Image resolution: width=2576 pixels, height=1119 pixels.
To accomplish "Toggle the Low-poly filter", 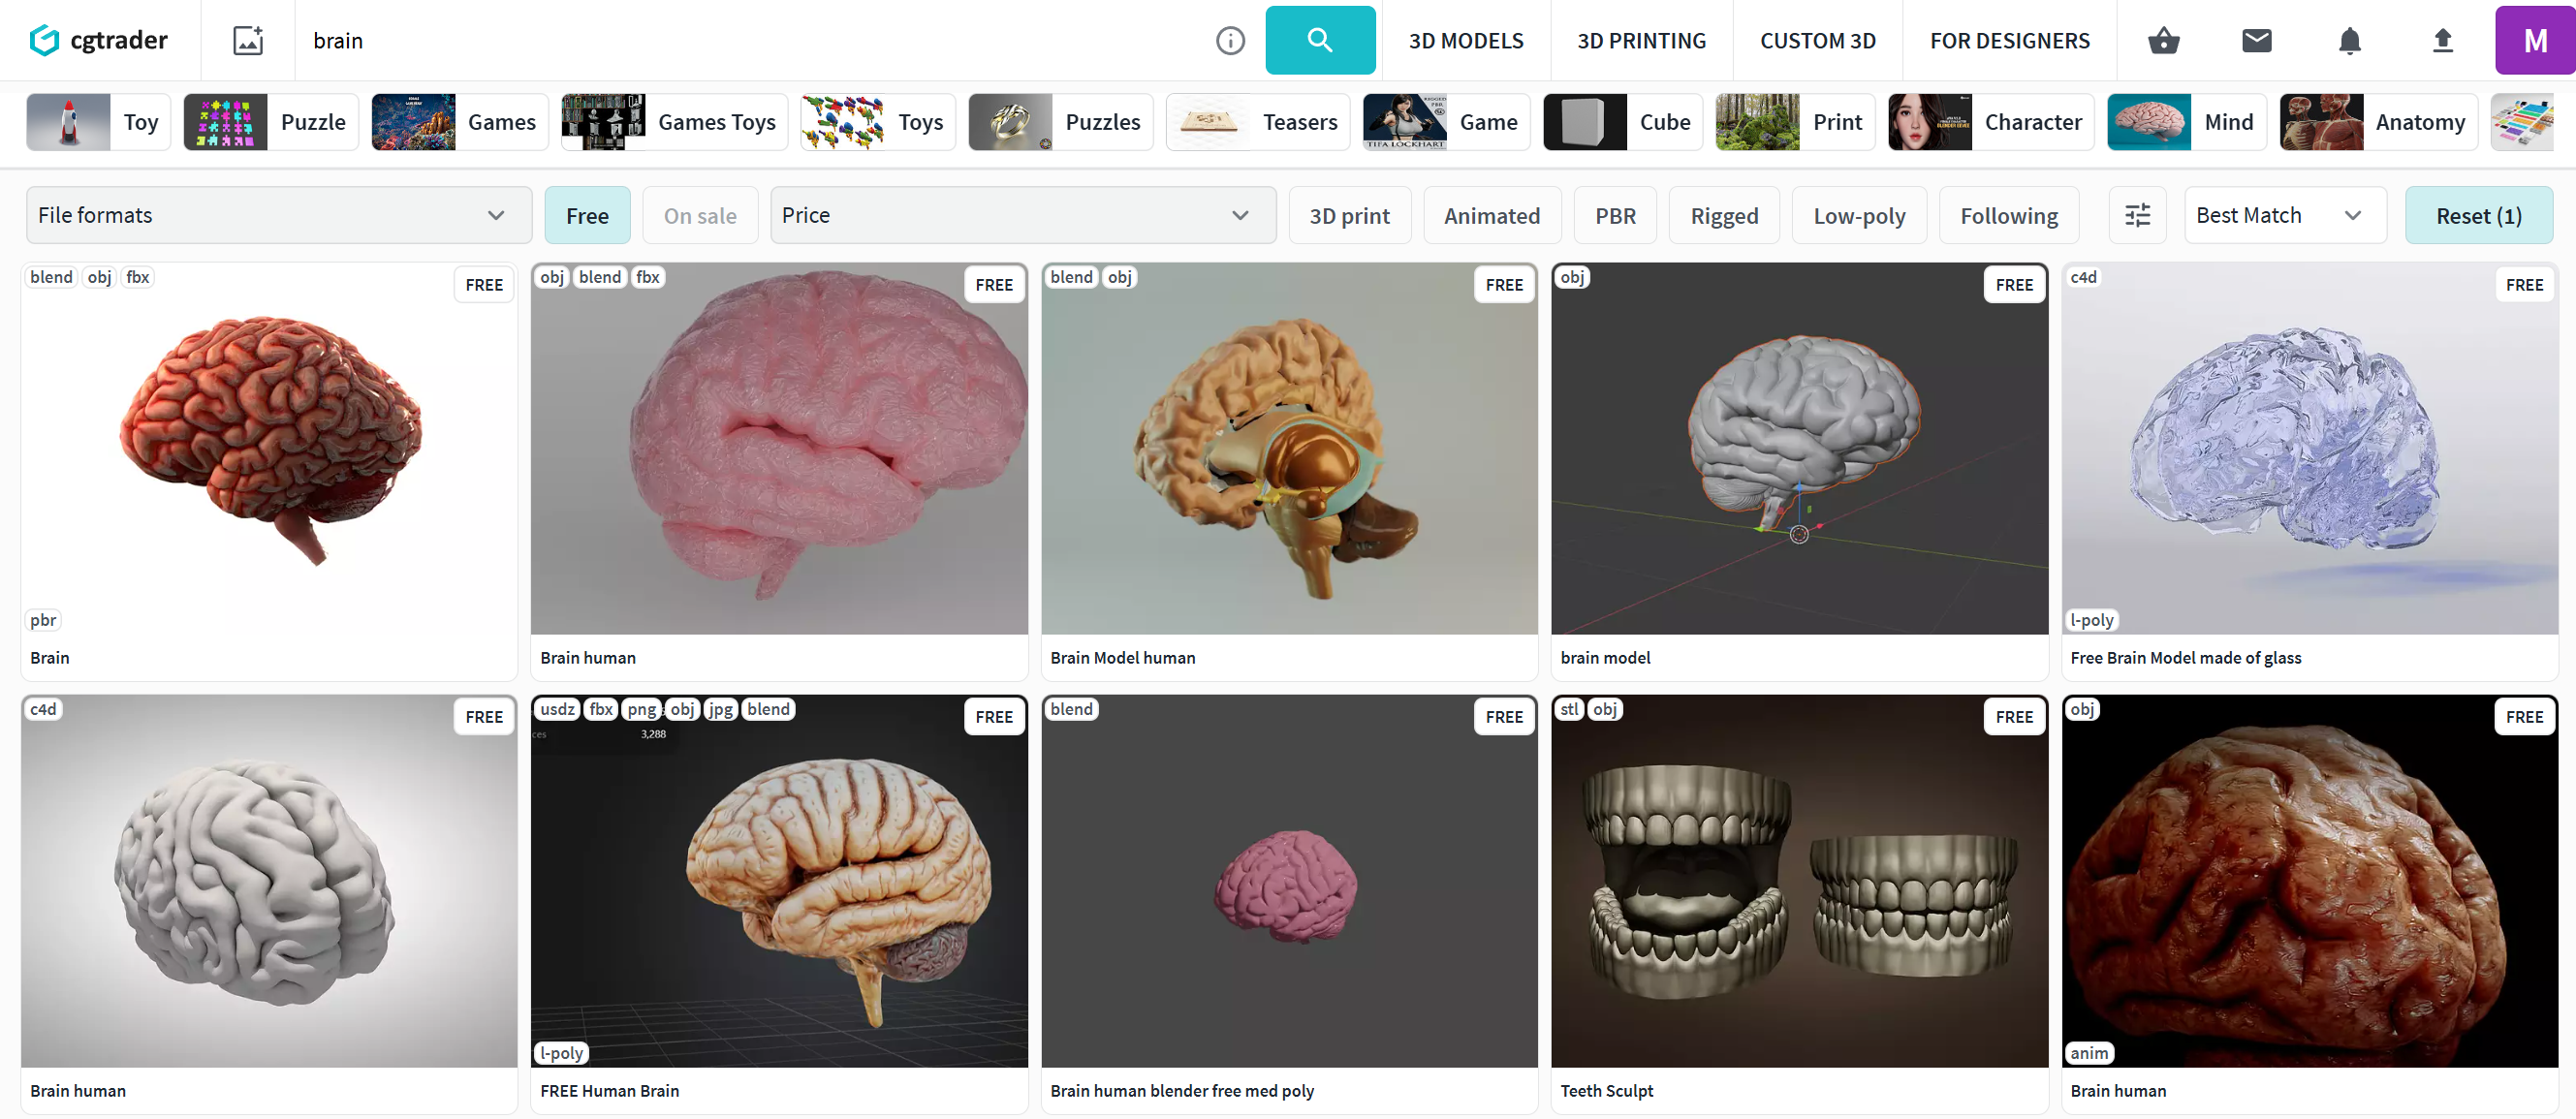I will click(1858, 215).
